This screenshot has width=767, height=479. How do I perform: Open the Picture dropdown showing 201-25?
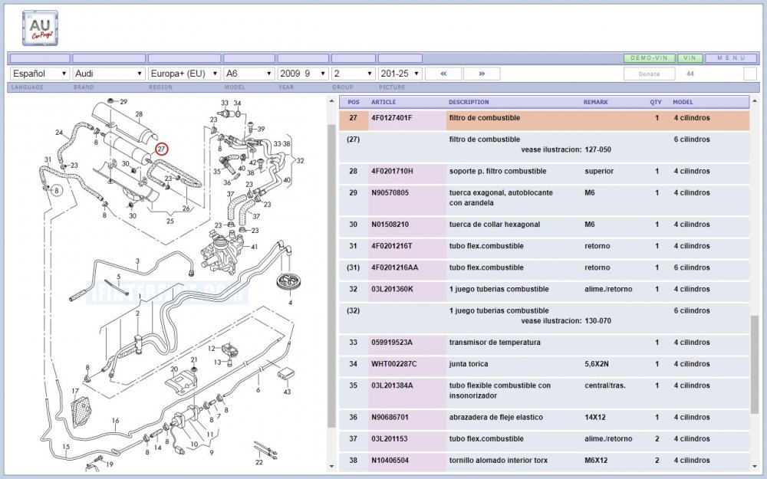pyautogui.click(x=400, y=74)
